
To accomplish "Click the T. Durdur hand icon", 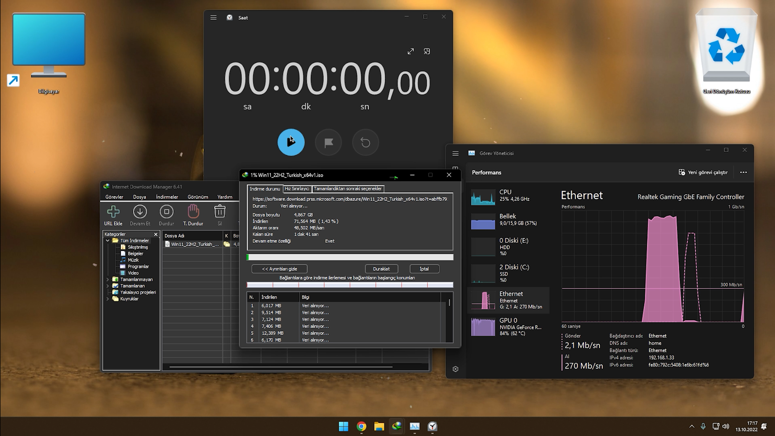I will click(193, 215).
